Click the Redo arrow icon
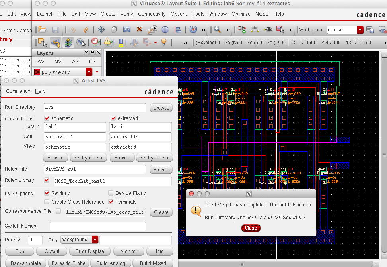The width and height of the screenshot is (387, 267). point(86,30)
